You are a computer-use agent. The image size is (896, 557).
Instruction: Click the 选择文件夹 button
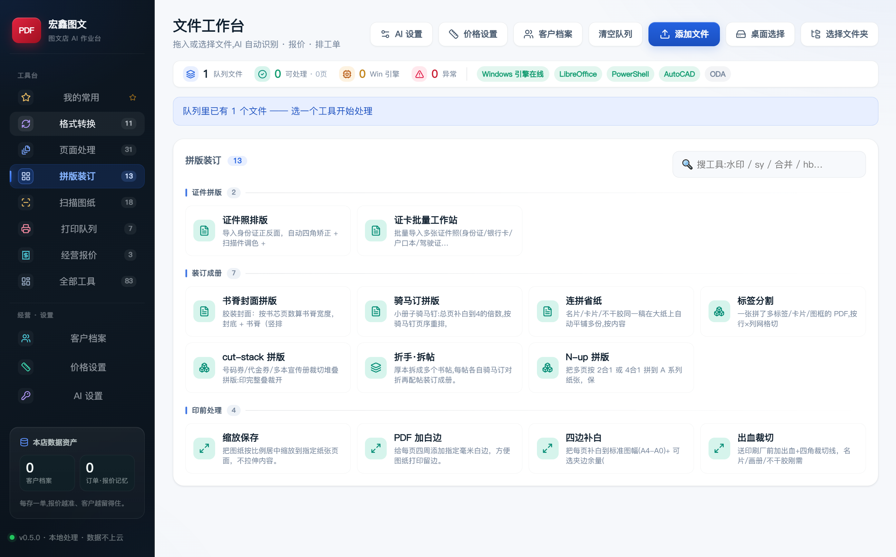tap(839, 34)
